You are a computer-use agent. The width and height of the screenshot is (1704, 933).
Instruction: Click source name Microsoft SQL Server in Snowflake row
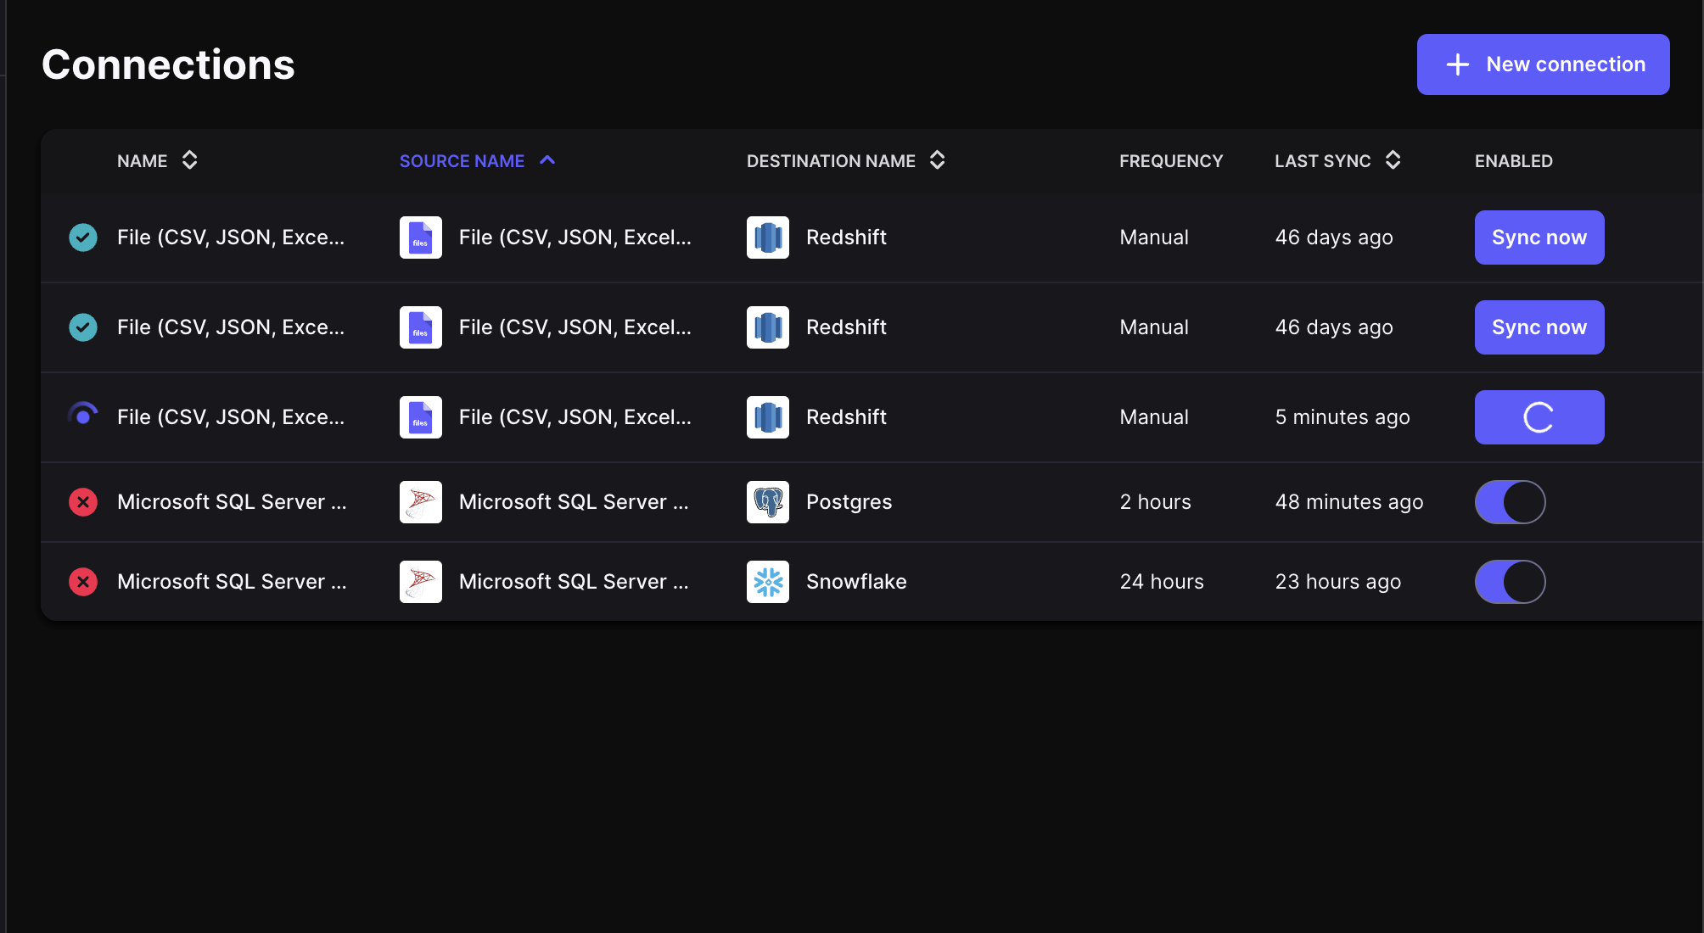point(574,582)
